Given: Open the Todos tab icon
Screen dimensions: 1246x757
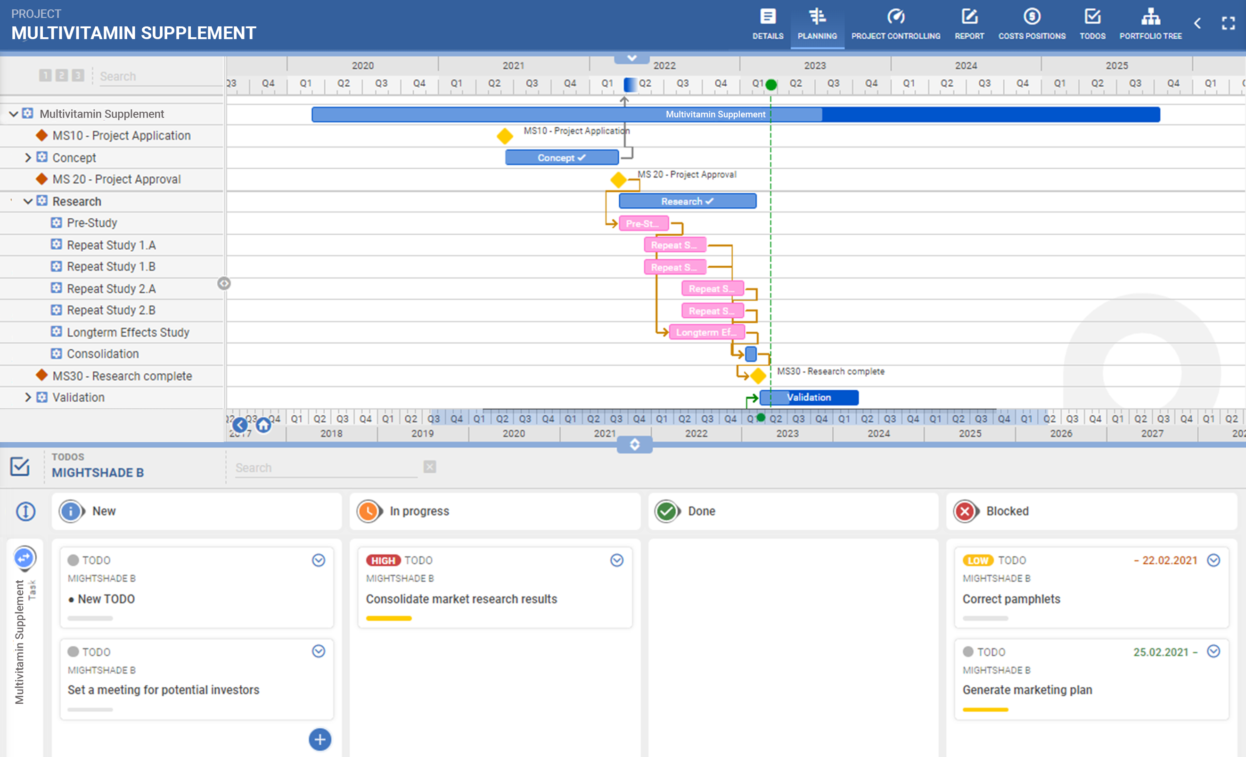Looking at the screenshot, I should pyautogui.click(x=1092, y=16).
